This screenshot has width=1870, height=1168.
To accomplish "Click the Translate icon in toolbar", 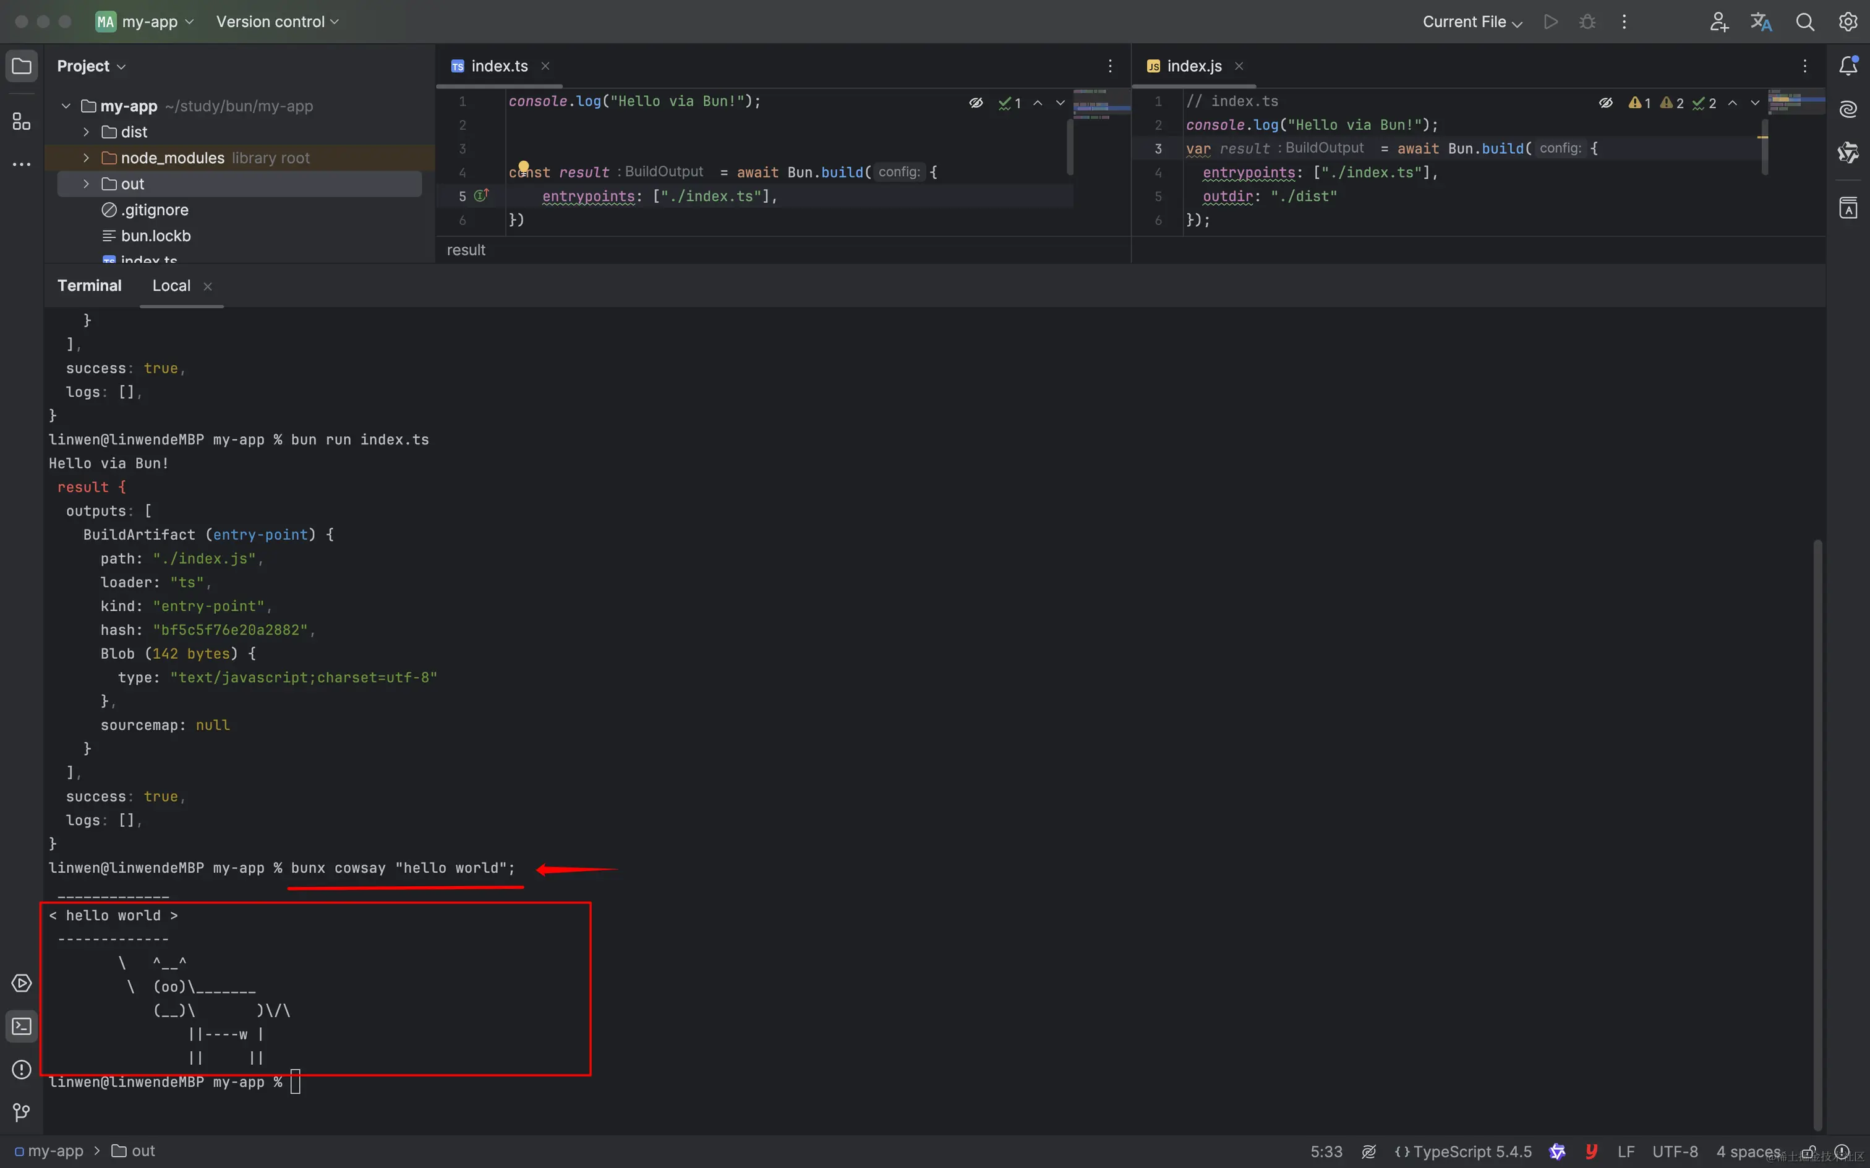I will [1761, 22].
